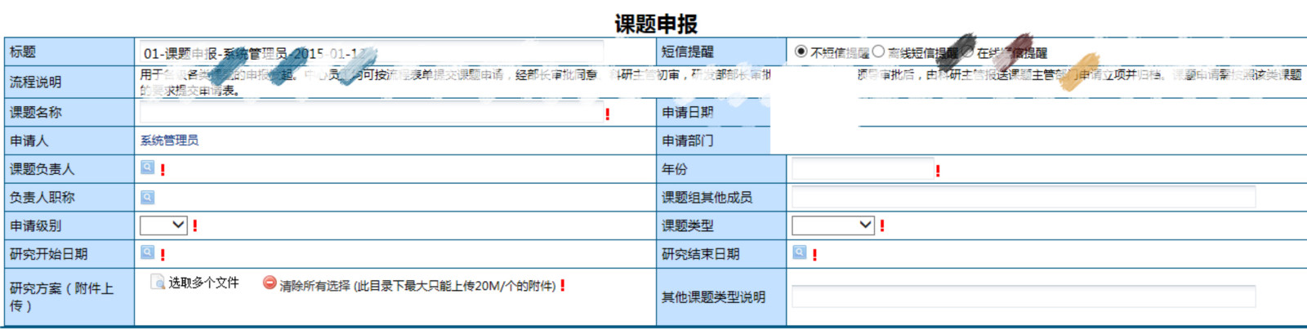
Task: Open lookup icon for 负责人职称
Action: click(147, 197)
